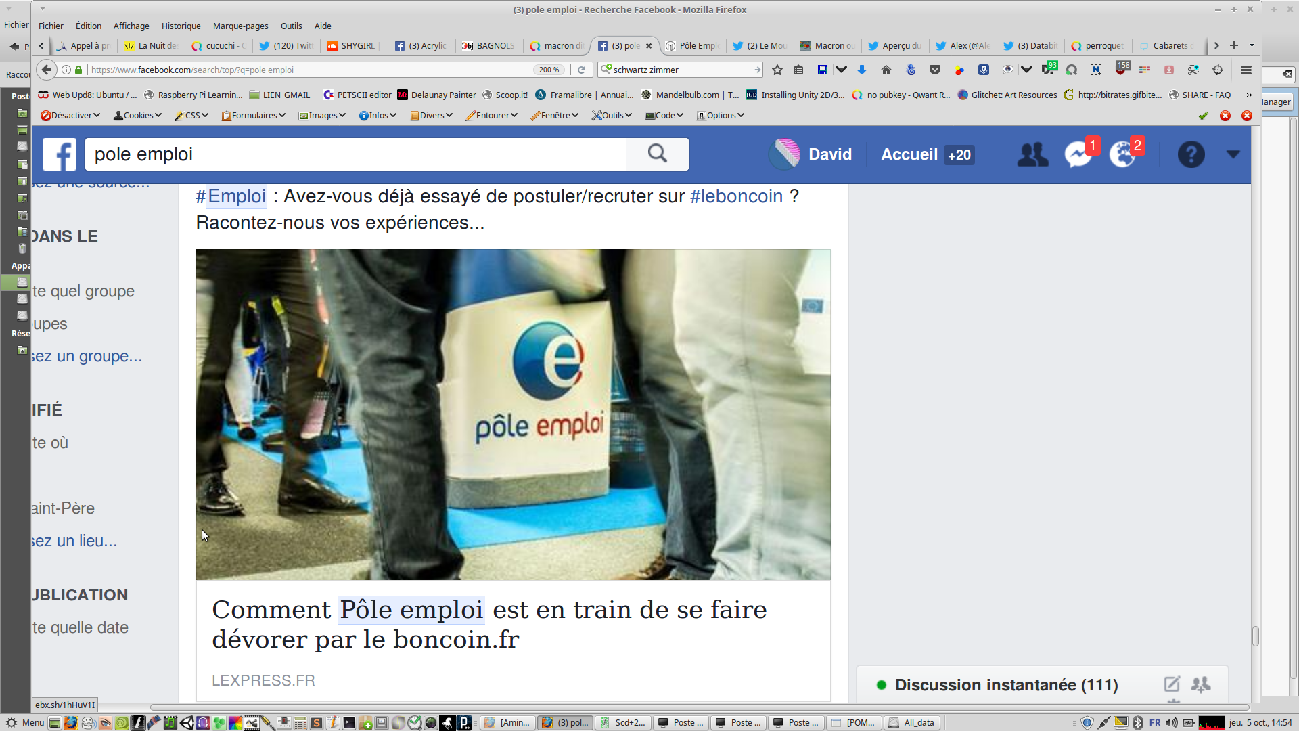The height and width of the screenshot is (731, 1299).
Task: Bookmark the page with the star icon
Action: pyautogui.click(x=777, y=70)
